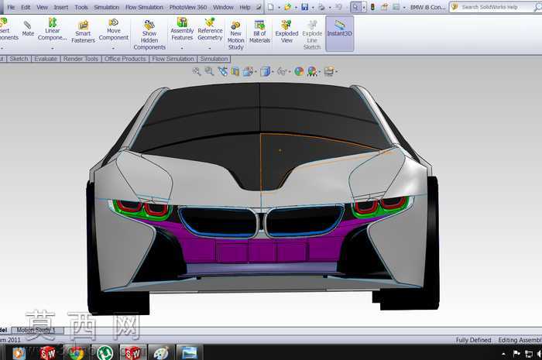The width and height of the screenshot is (542, 360).
Task: Open the Motion Study 1 tab
Action: tap(37, 331)
